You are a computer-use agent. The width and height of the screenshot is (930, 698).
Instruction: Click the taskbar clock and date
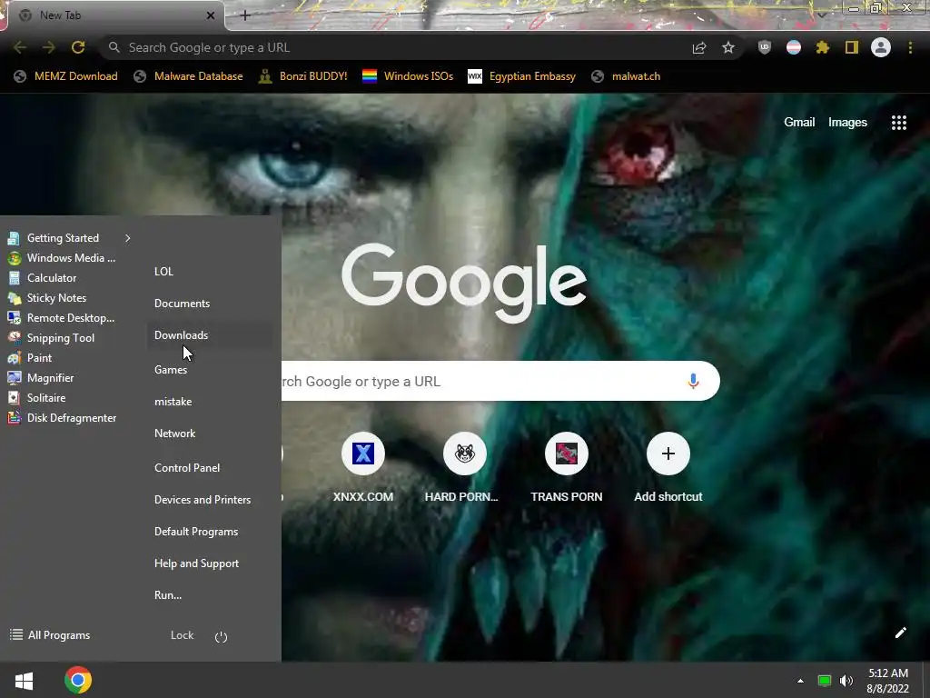888,681
